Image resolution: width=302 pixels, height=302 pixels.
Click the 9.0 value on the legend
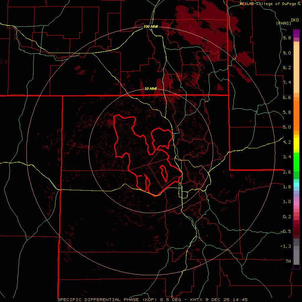pos(287,53)
